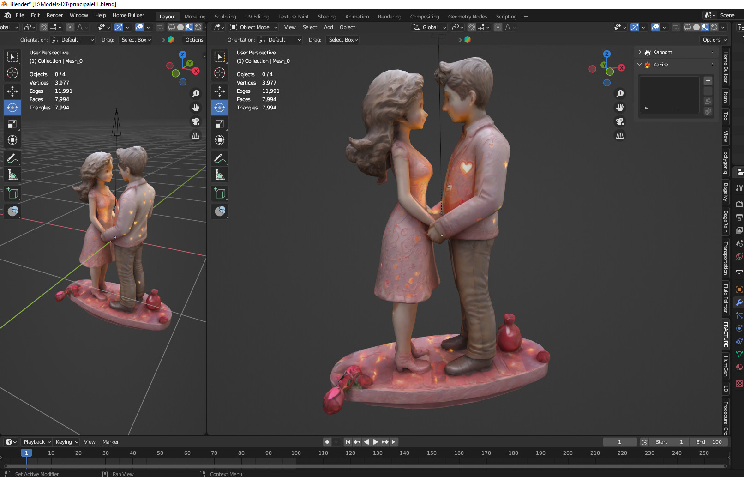Image resolution: width=744 pixels, height=477 pixels.
Task: Click current frame marker 1 on timeline
Action: 26,453
